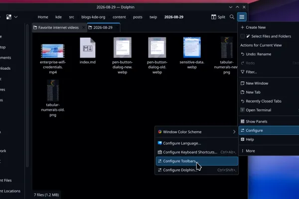Click the Filter funnel icon
Viewport: 299px width, 199px height.
(x=242, y=72)
